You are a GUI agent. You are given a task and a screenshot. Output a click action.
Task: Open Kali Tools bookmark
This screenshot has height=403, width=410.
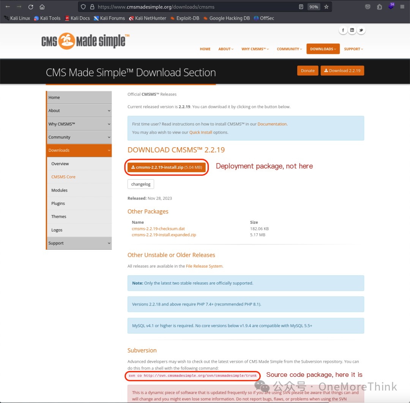[x=47, y=18]
